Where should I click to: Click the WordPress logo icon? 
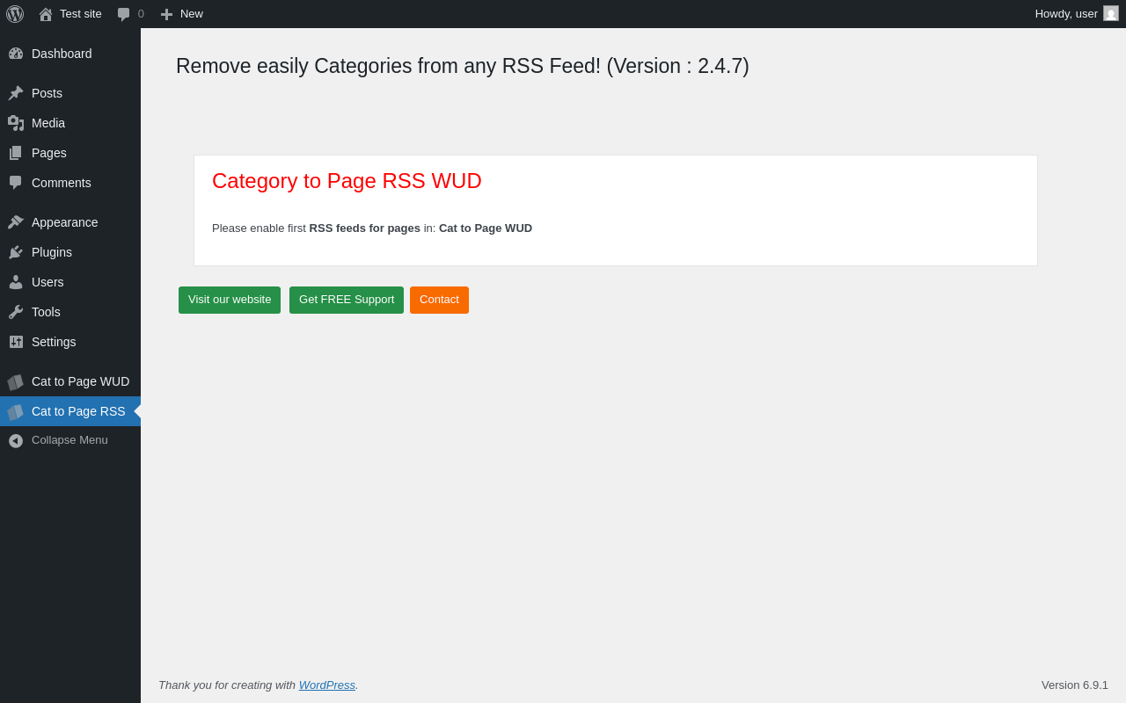tap(15, 14)
